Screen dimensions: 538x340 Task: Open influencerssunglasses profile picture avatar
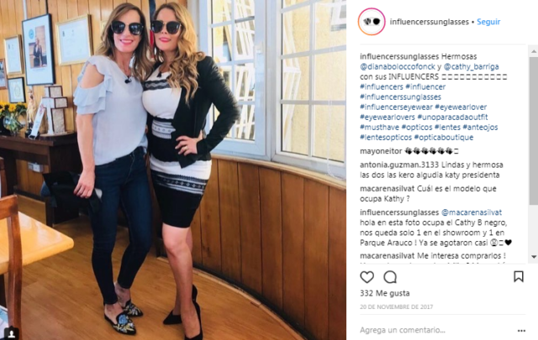372,22
